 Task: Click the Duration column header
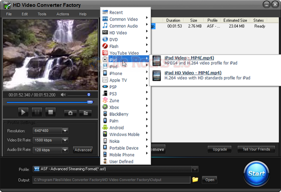[173, 20]
